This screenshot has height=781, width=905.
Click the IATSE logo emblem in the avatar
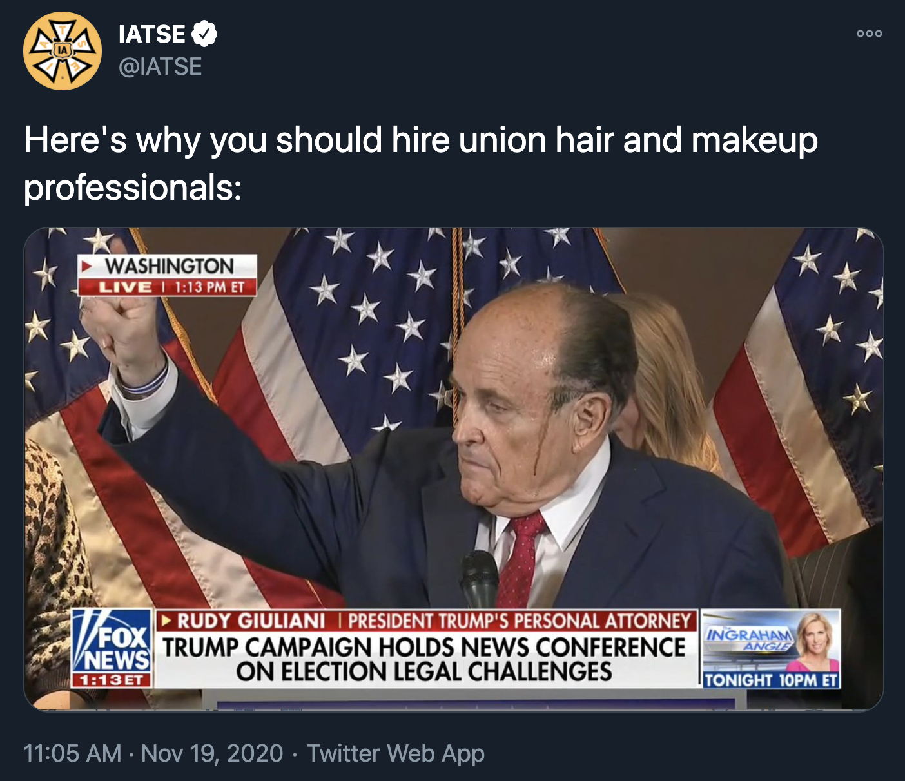[x=63, y=49]
